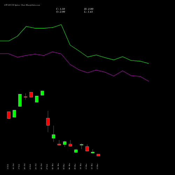
Task: Click the green candle for 09 Mar
Action: [x=76, y=151]
